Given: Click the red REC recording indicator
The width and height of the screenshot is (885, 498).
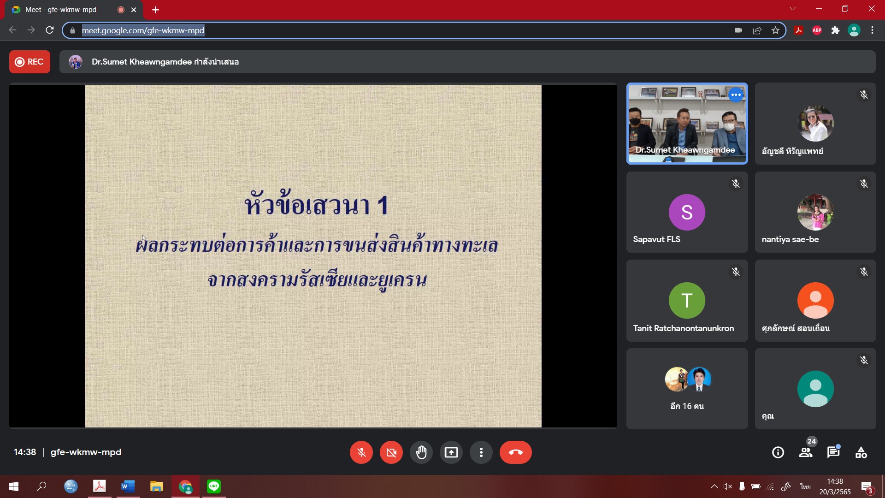Looking at the screenshot, I should click(29, 62).
